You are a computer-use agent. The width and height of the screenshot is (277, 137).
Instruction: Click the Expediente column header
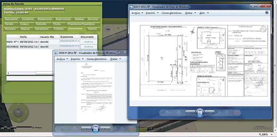coord(70,37)
